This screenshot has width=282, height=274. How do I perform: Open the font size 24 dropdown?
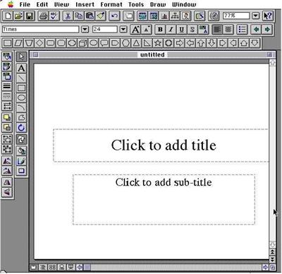(123, 30)
